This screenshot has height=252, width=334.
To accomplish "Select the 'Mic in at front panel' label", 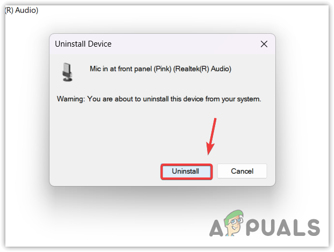I will tap(120, 69).
